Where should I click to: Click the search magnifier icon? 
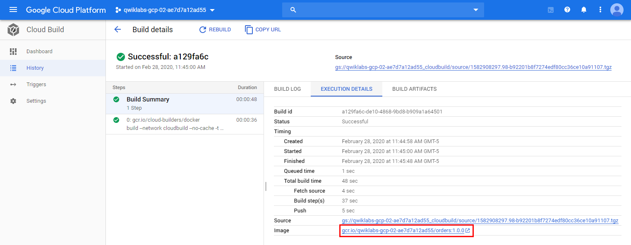tap(293, 10)
